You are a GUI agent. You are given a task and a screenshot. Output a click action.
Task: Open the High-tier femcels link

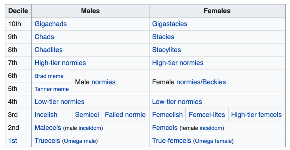coord(256,115)
